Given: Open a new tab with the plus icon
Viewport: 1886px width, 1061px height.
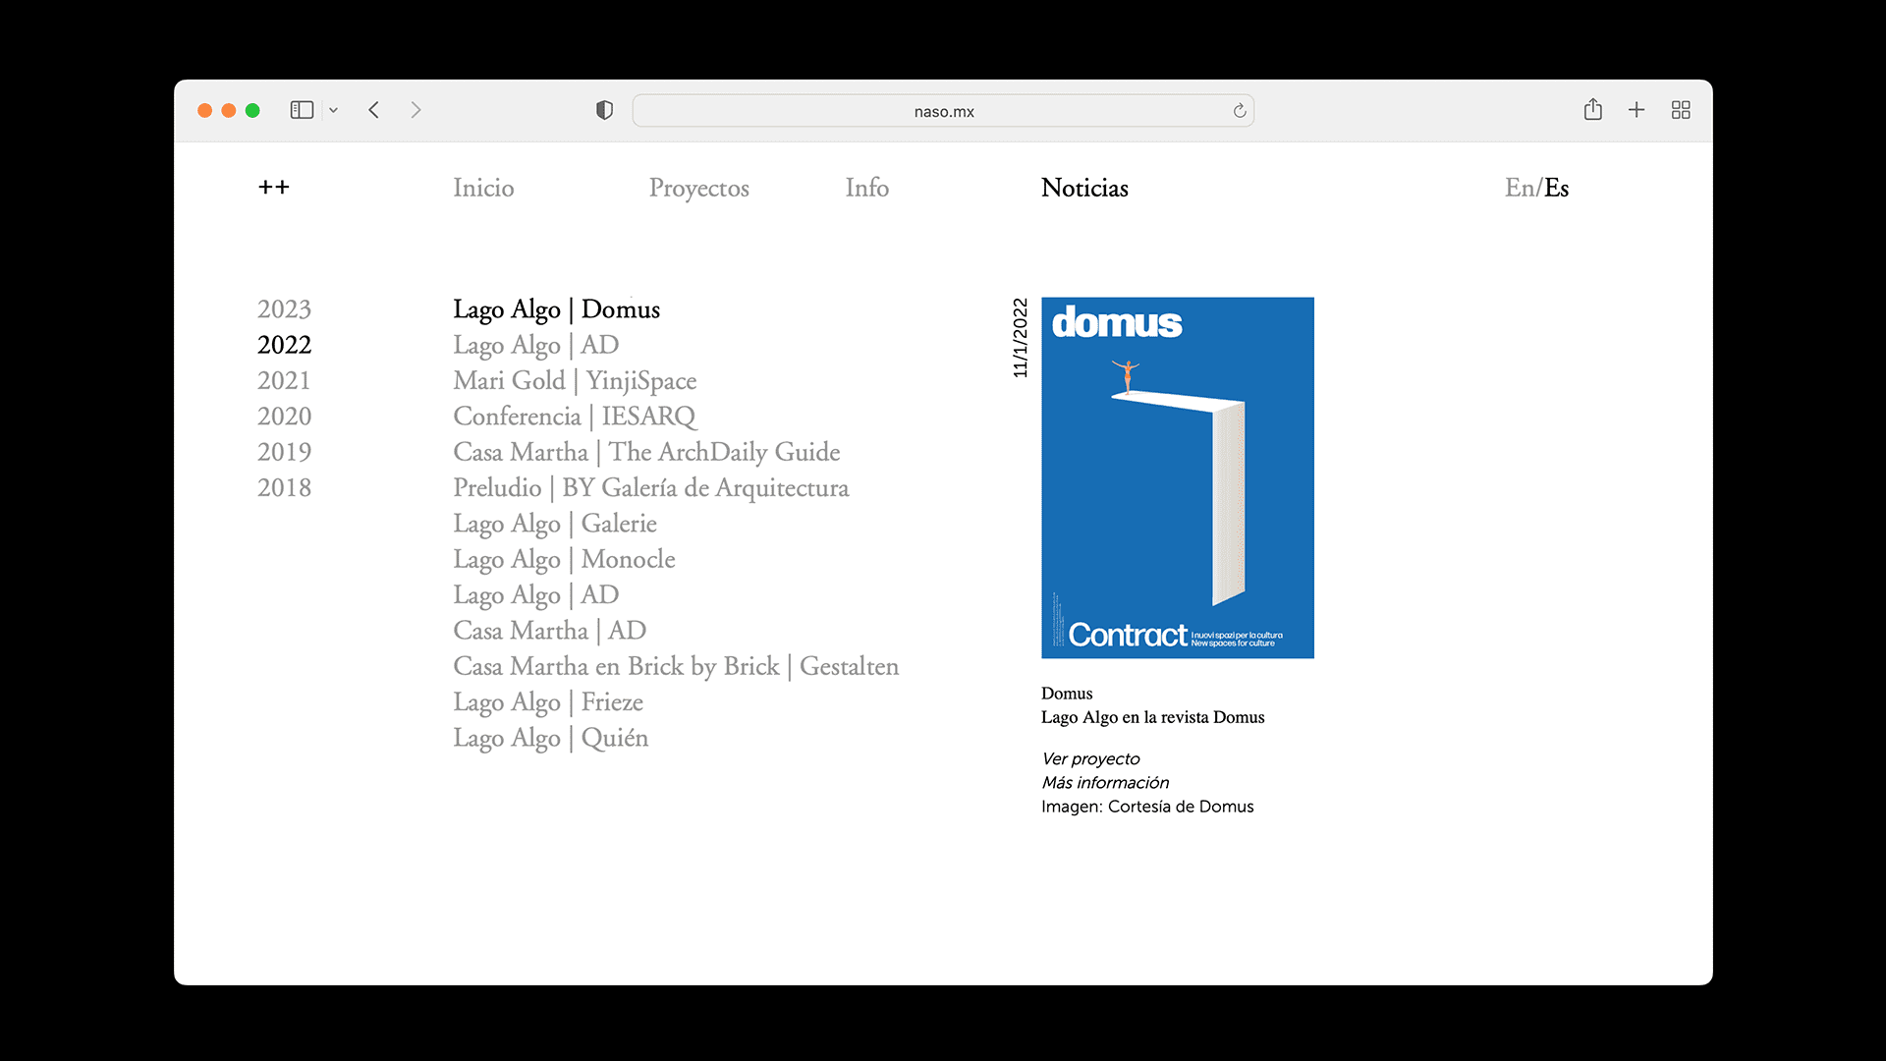Looking at the screenshot, I should click(x=1636, y=110).
